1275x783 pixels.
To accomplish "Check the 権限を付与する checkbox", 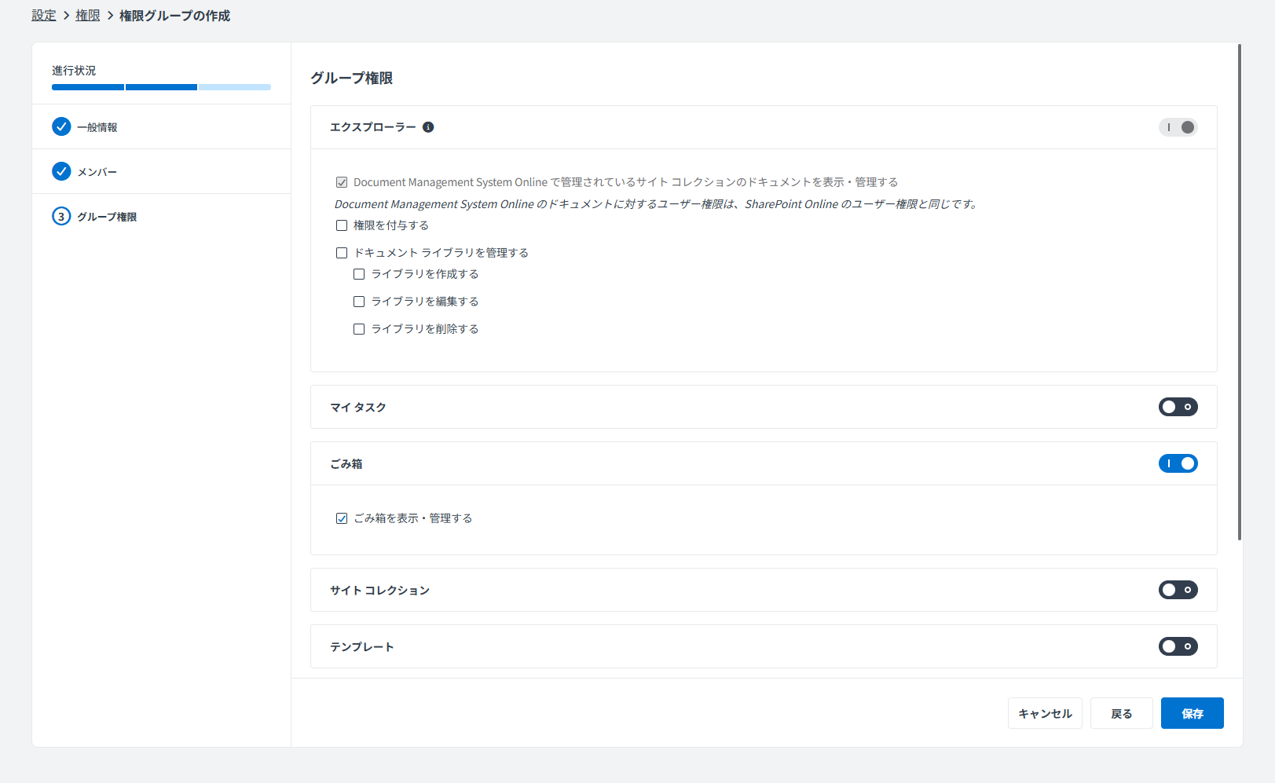I will tap(342, 225).
